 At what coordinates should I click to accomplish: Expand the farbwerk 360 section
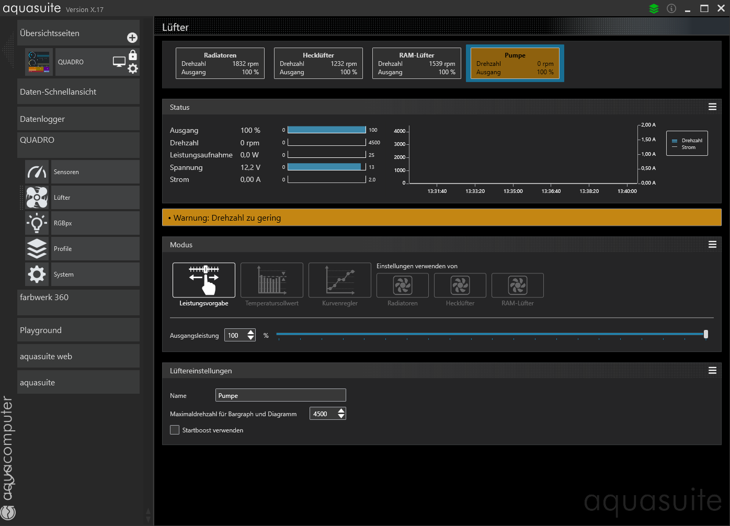[x=78, y=302]
